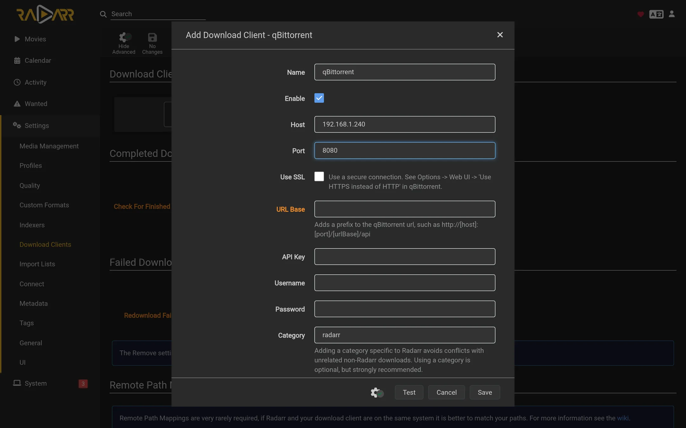Enable the Use SSL checkbox
This screenshot has height=428, width=686.
tap(319, 176)
